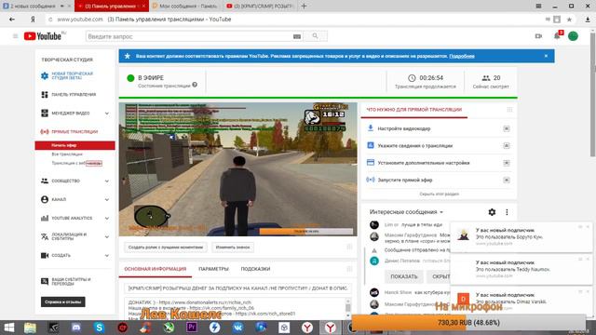The image size is (596, 335).
Task: Click the description box scrollbar
Action: pos(347,308)
